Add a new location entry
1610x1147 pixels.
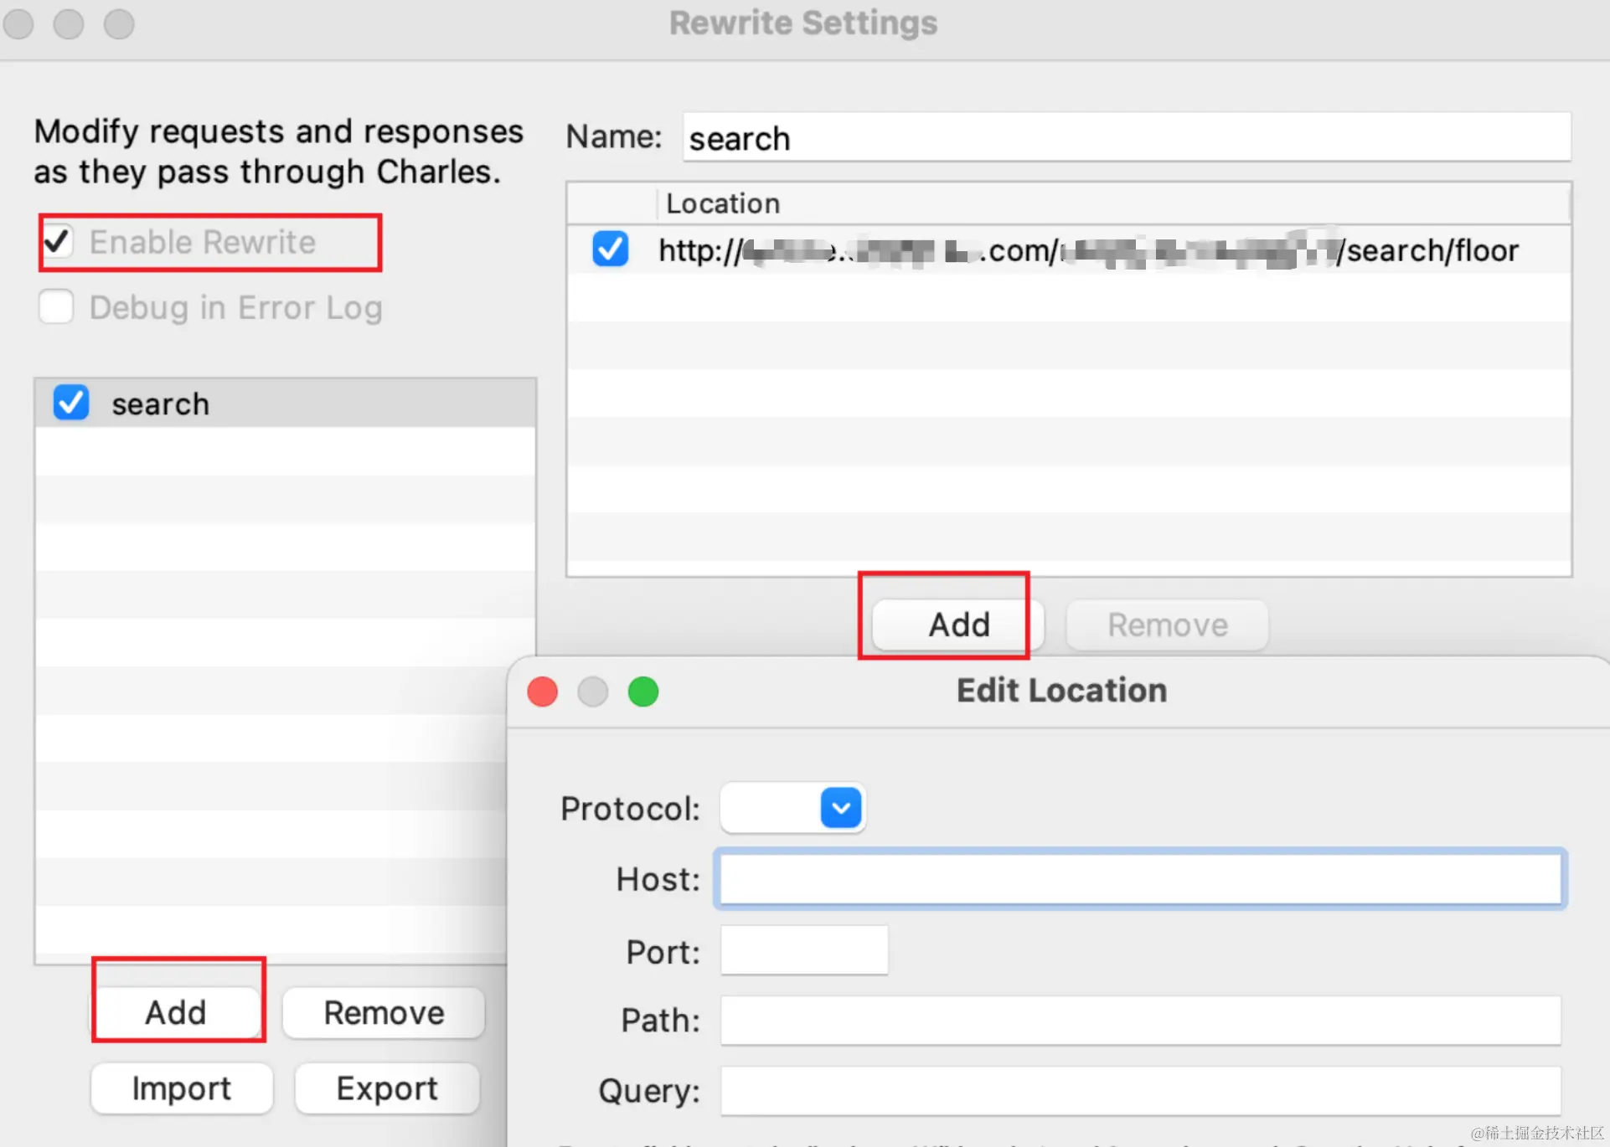click(958, 625)
